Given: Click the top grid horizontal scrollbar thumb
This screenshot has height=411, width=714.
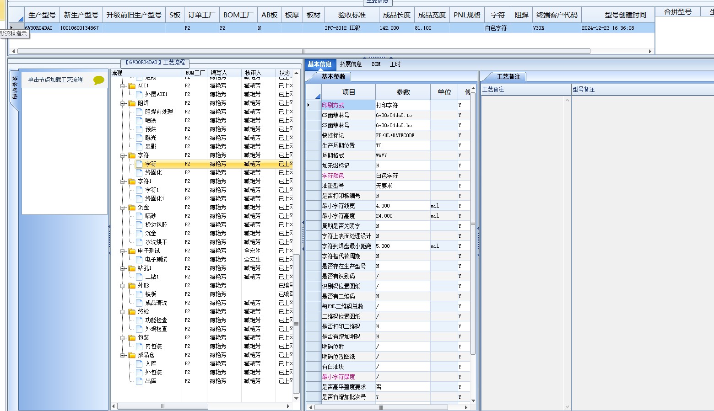Looking at the screenshot, I should coord(303,51).
